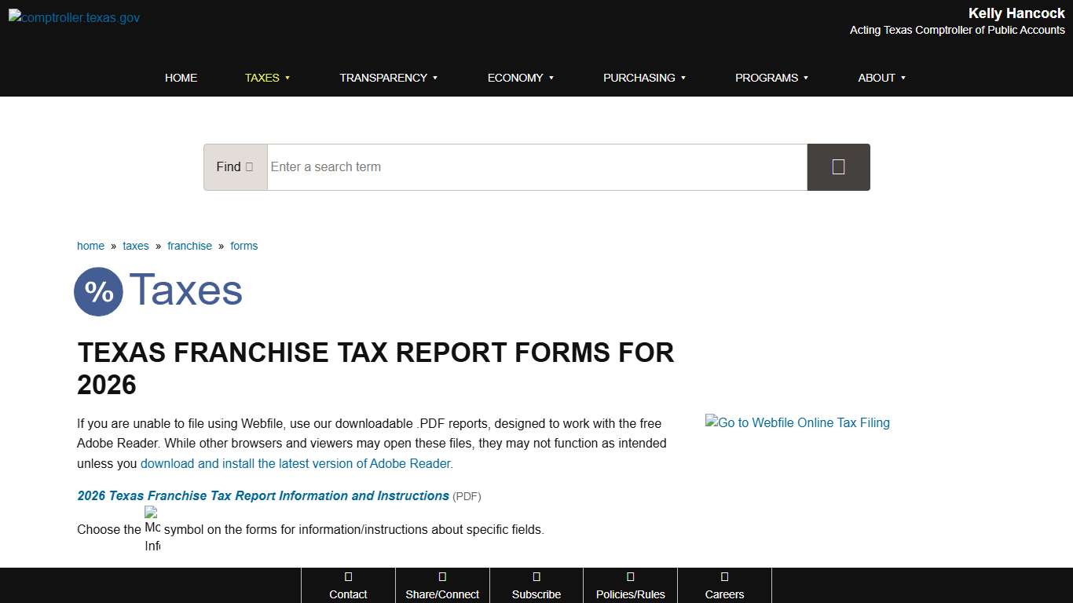Click inside the search term field
Viewport: 1073px width, 603px height.
point(536,166)
